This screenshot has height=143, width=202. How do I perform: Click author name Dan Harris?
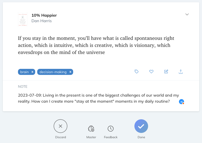pos(42,21)
